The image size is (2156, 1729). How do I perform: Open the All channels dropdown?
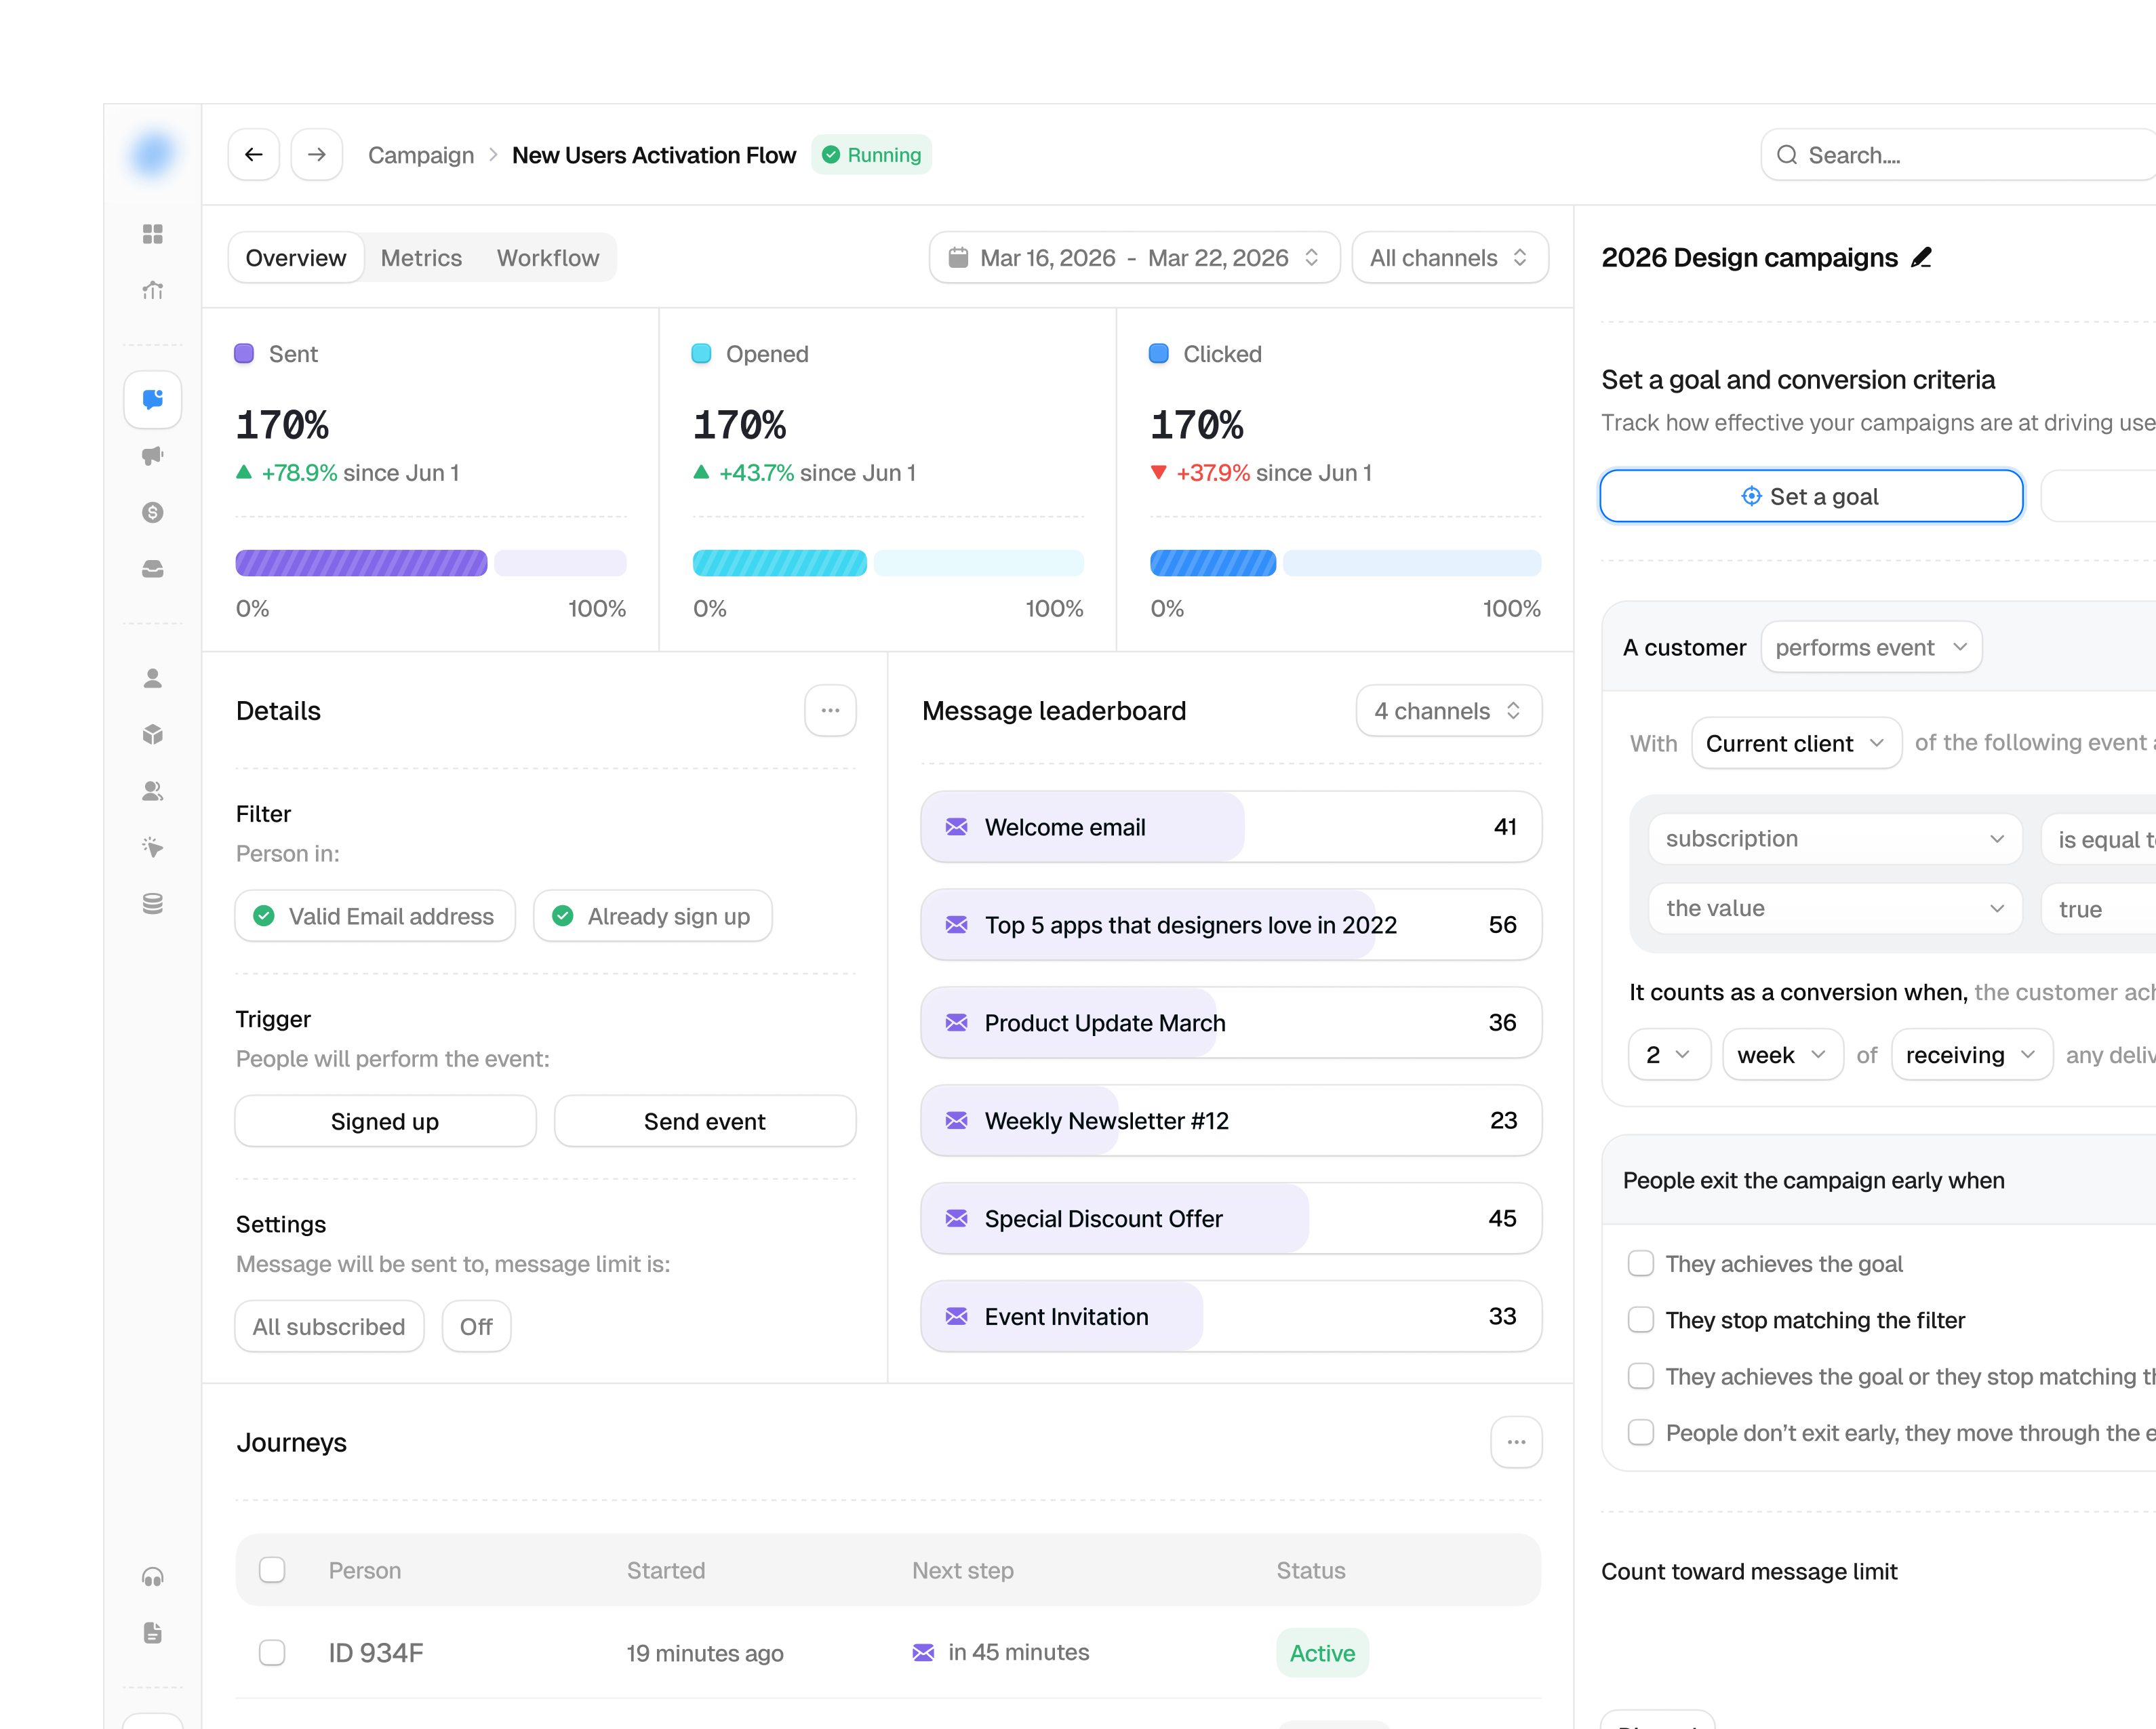tap(1450, 258)
